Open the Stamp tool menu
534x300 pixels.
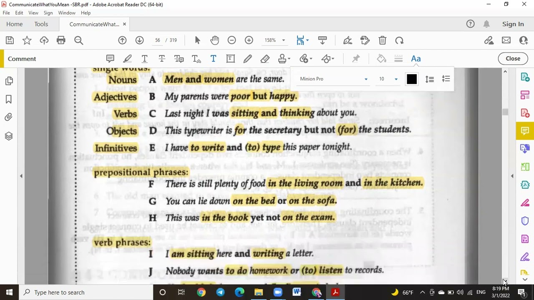284,59
